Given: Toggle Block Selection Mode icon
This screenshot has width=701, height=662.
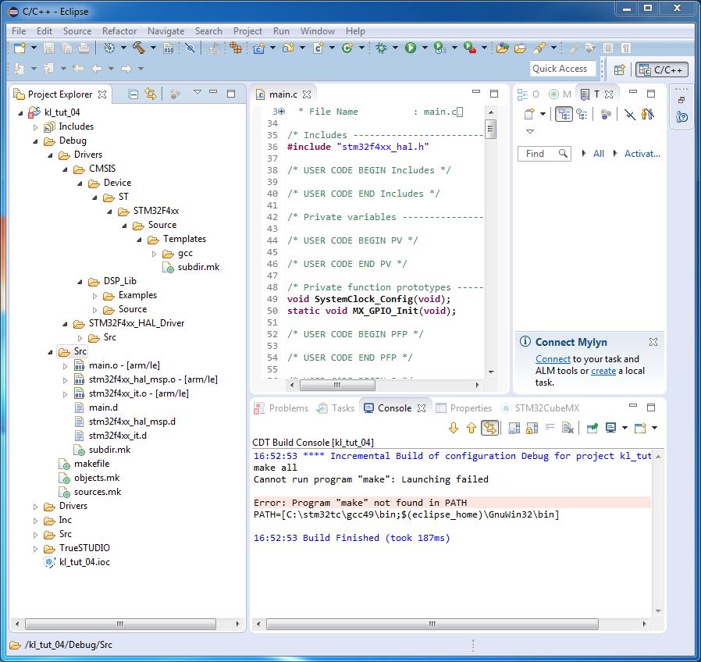Looking at the screenshot, I should [608, 48].
